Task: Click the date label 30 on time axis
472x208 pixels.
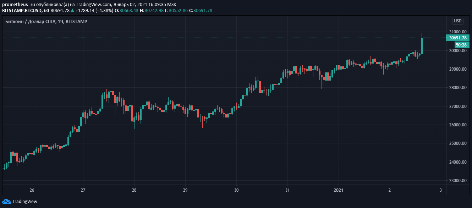Action: tap(236, 190)
